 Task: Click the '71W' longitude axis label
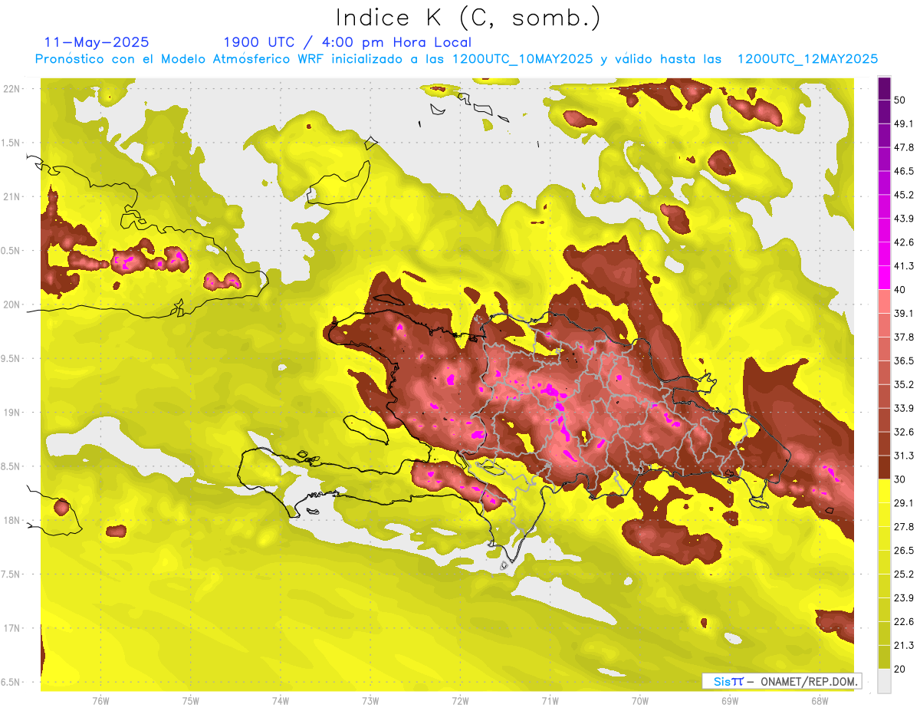pos(550,701)
